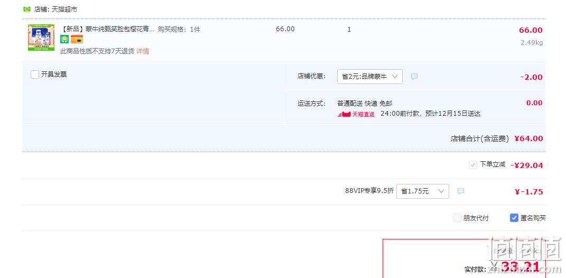Screen dimensions: 566x278
Task: Click the 预计12月15日送达 delivery estimate text
Action: 453,114
